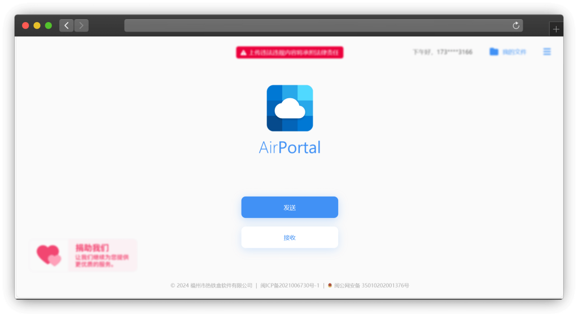Click the browser back arrow button
Image resolution: width=578 pixels, height=314 pixels.
tap(67, 25)
